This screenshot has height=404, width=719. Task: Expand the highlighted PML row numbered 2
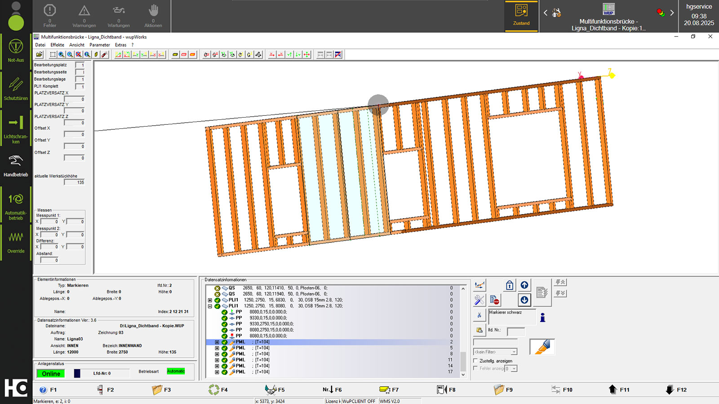coord(217,342)
